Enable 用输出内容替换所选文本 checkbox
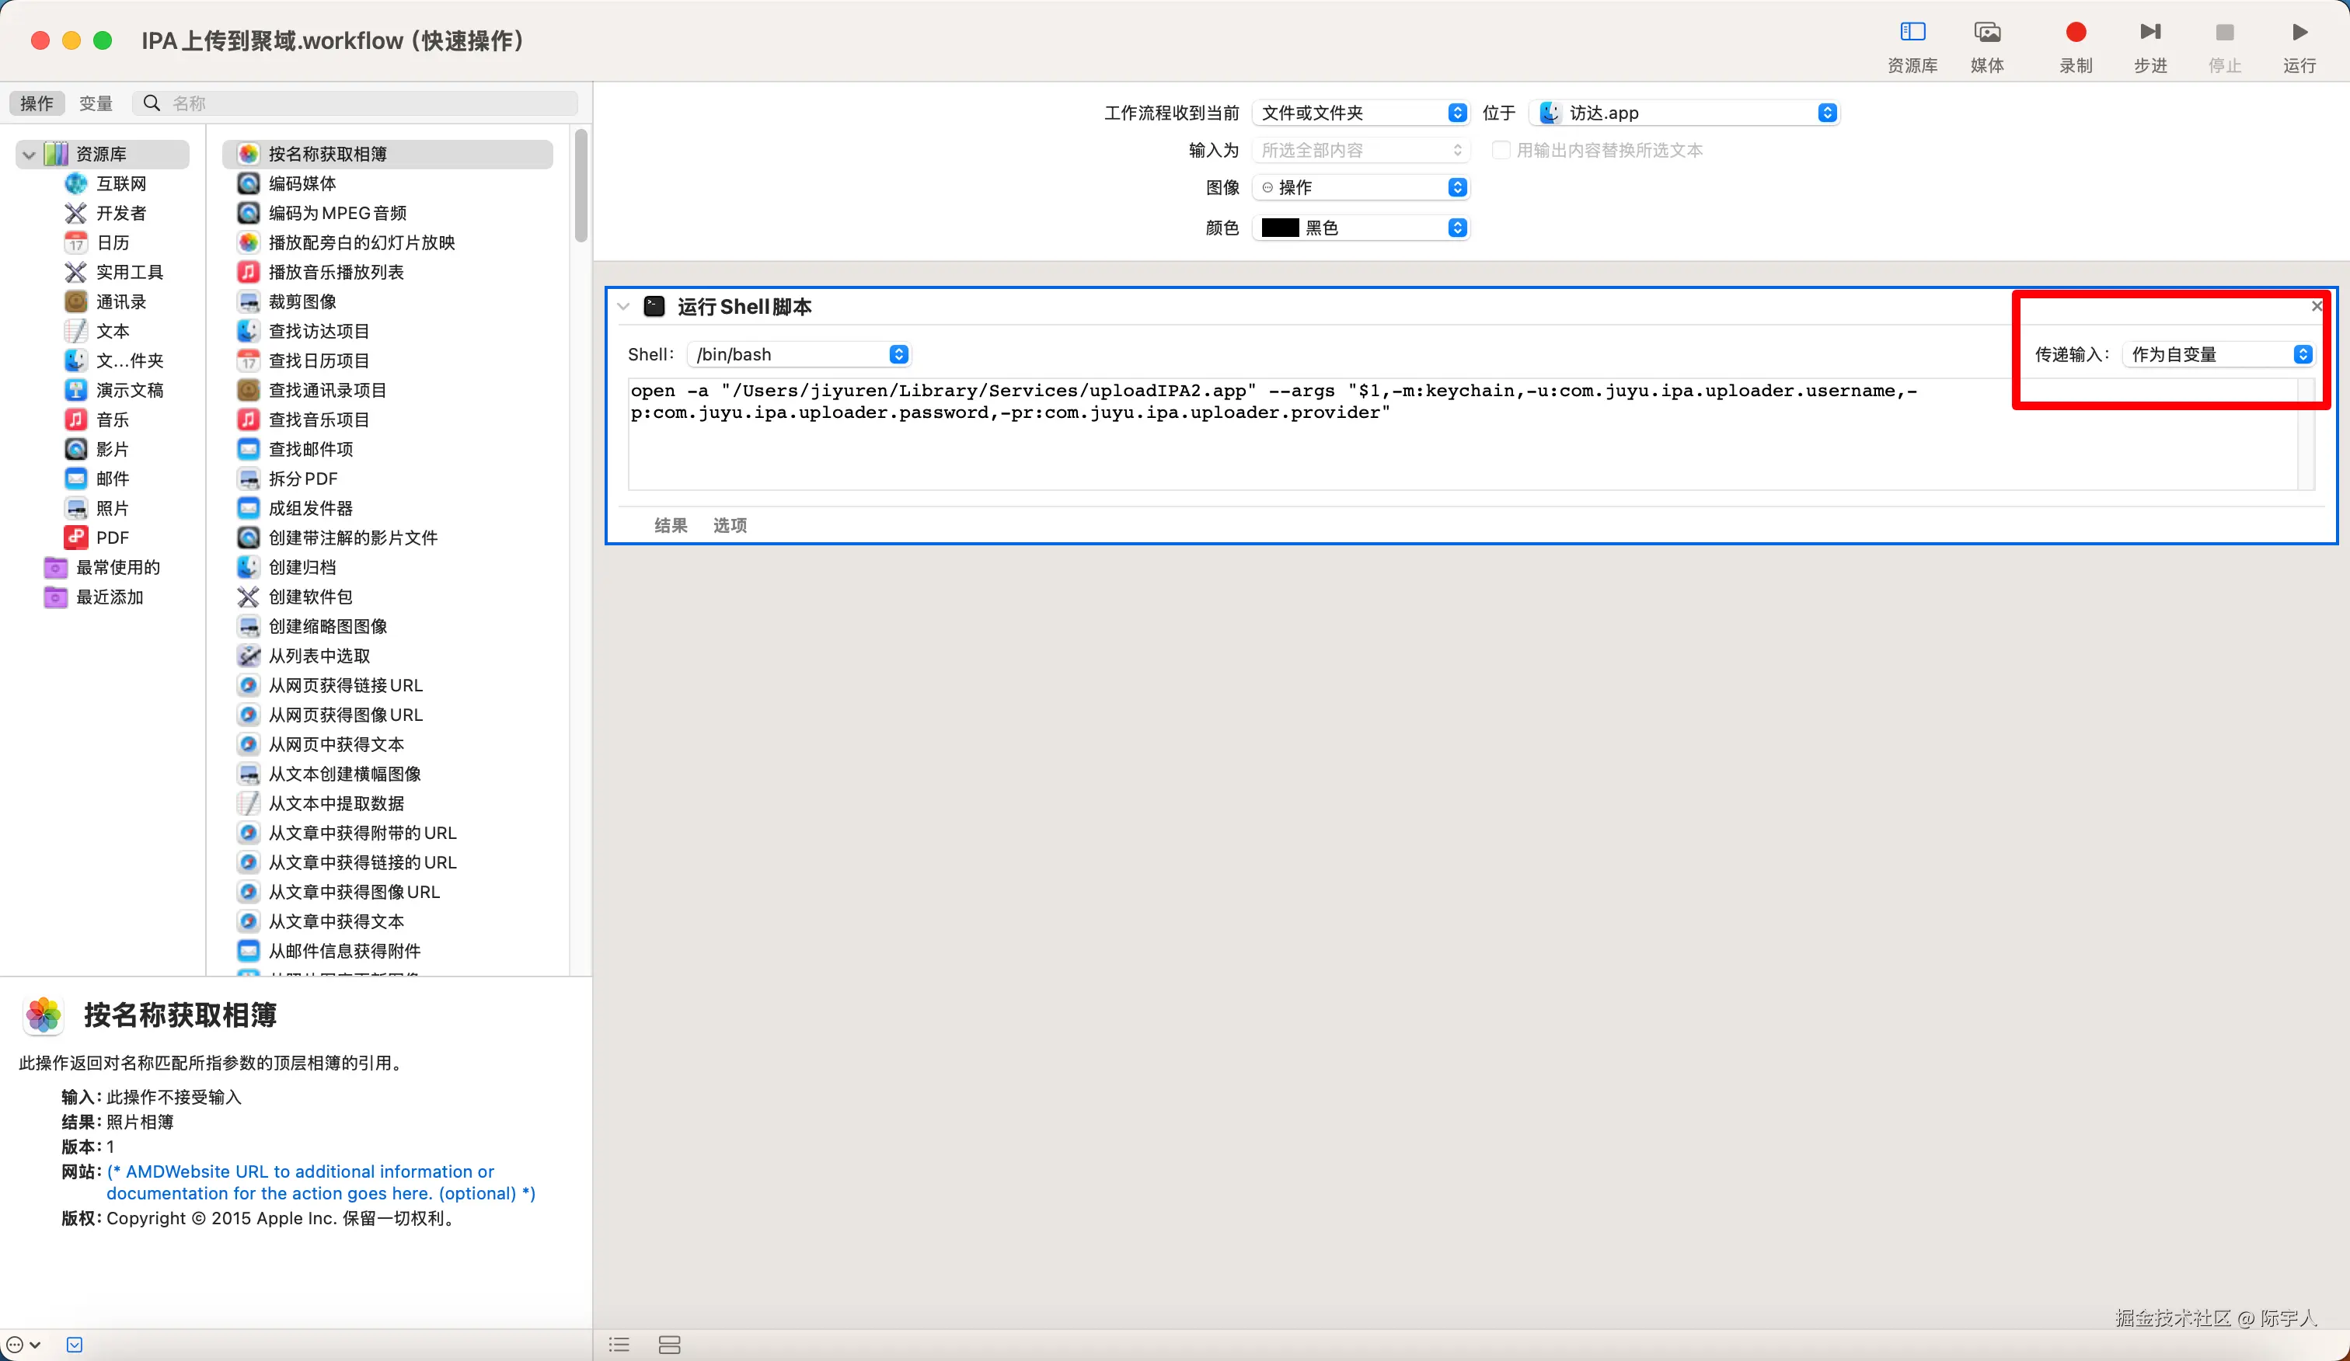The height and width of the screenshot is (1361, 2350). coord(1501,150)
